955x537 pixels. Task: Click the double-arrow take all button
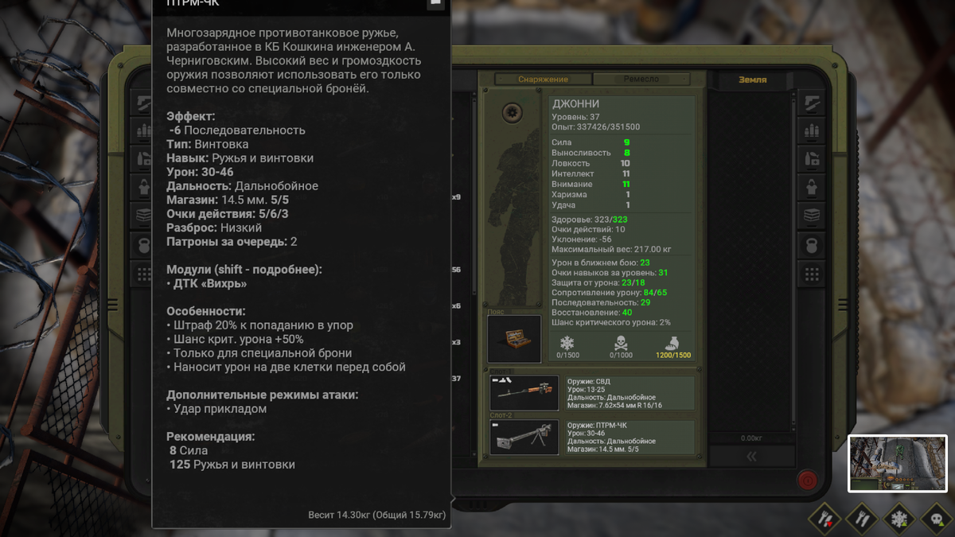tap(751, 456)
